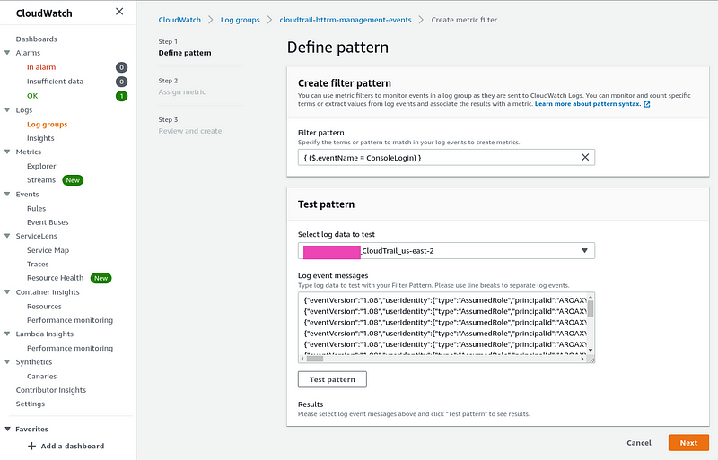Collapse the Favorites section
The width and height of the screenshot is (718, 460).
7,429
